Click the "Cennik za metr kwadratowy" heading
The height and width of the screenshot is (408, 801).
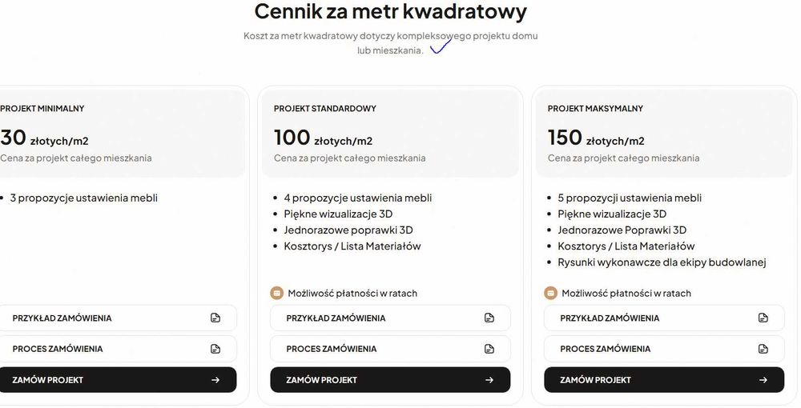coord(390,12)
